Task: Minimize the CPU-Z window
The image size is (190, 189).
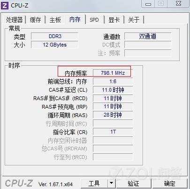Action: click(148, 4)
